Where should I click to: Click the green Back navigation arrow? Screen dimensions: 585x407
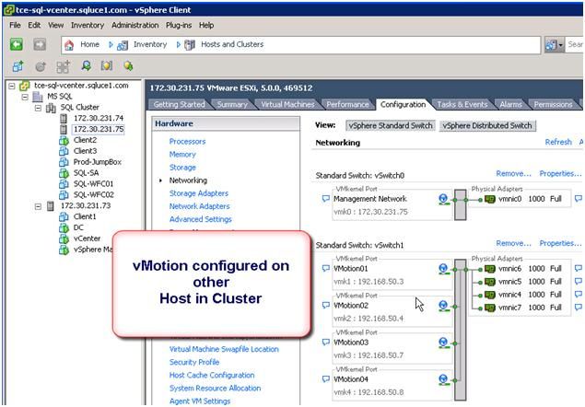16,44
